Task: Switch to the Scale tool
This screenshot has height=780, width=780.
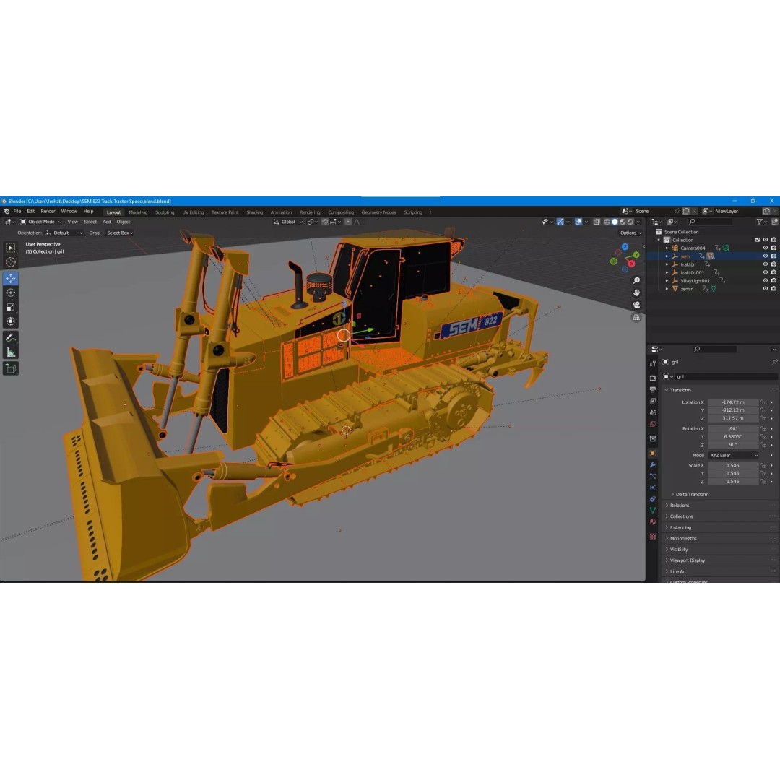Action: 10,307
